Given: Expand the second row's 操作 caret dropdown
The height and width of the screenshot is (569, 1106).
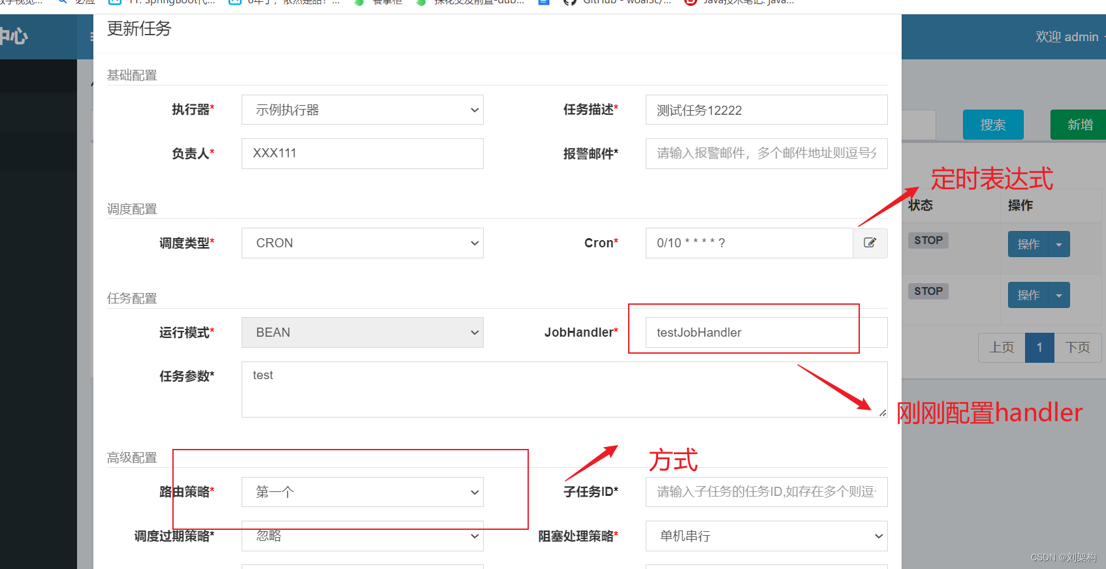Looking at the screenshot, I should point(1059,295).
